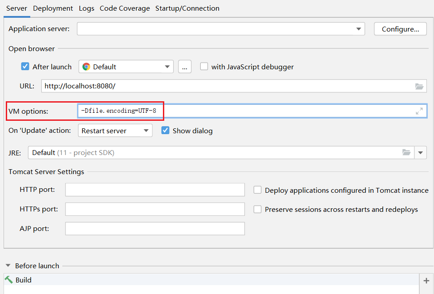Click the ellipsis browse browsers button
The height and width of the screenshot is (294, 434).
pyautogui.click(x=185, y=67)
